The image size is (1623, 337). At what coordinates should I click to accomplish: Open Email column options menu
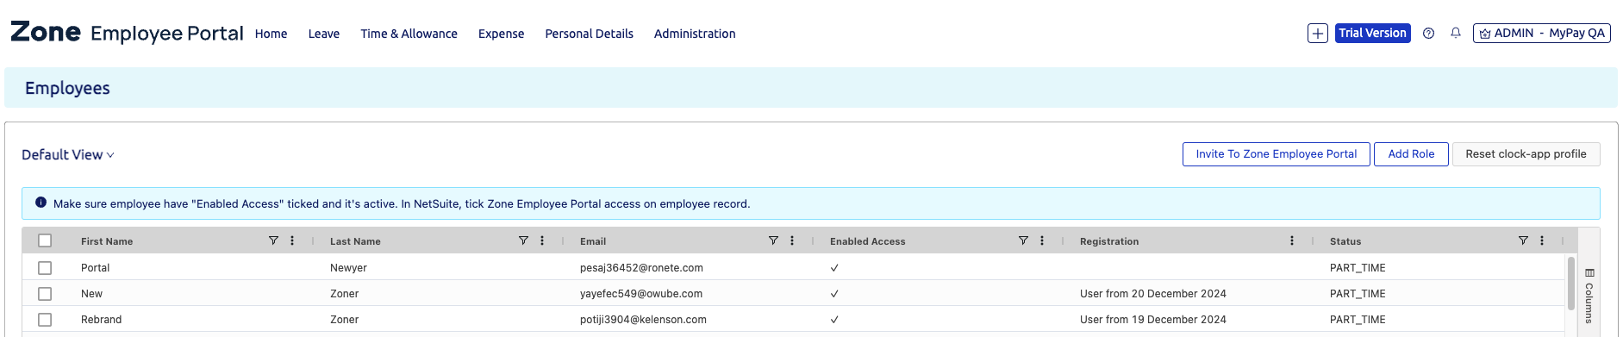[x=792, y=240]
